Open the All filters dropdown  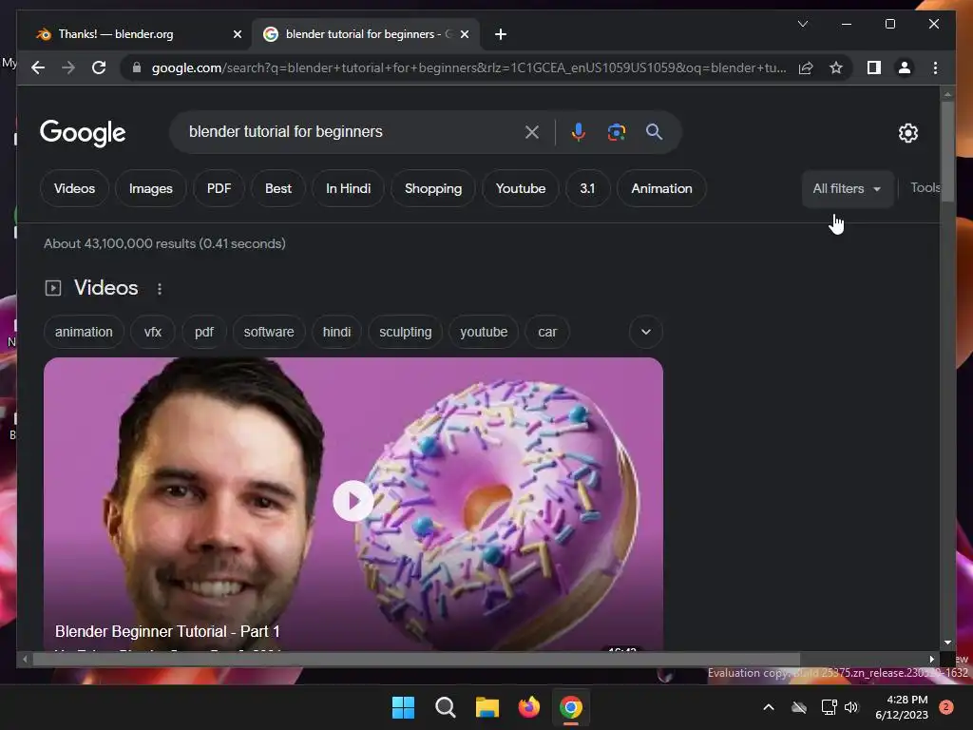tap(847, 188)
